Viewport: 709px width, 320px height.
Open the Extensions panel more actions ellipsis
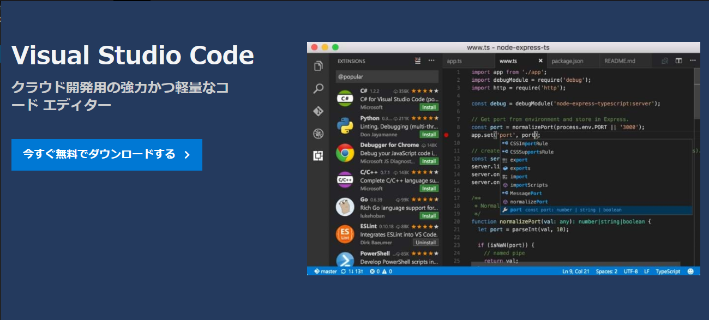(x=431, y=61)
